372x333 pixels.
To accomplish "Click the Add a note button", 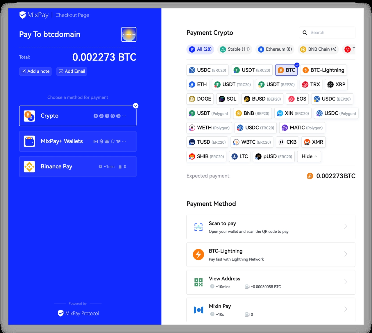I will [35, 71].
